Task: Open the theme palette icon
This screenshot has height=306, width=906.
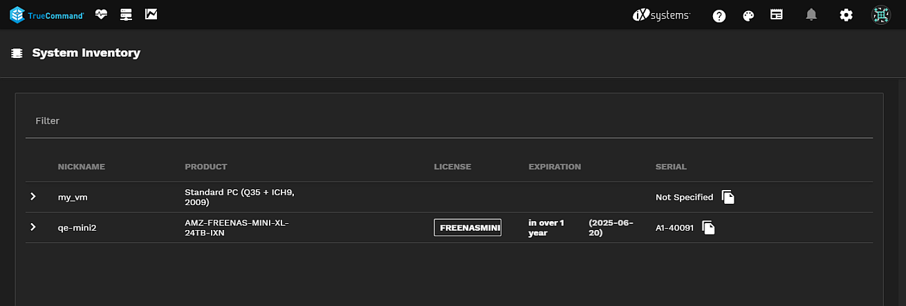Action: coord(748,15)
